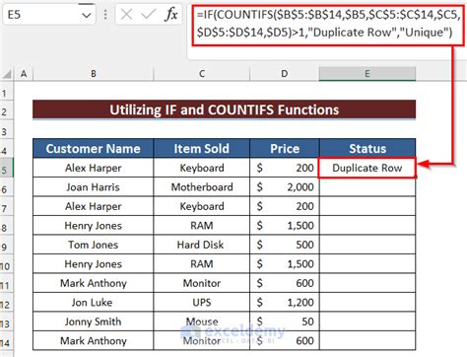Click inside the formula bar text
Viewport: 467px width, 357px height.
328,24
